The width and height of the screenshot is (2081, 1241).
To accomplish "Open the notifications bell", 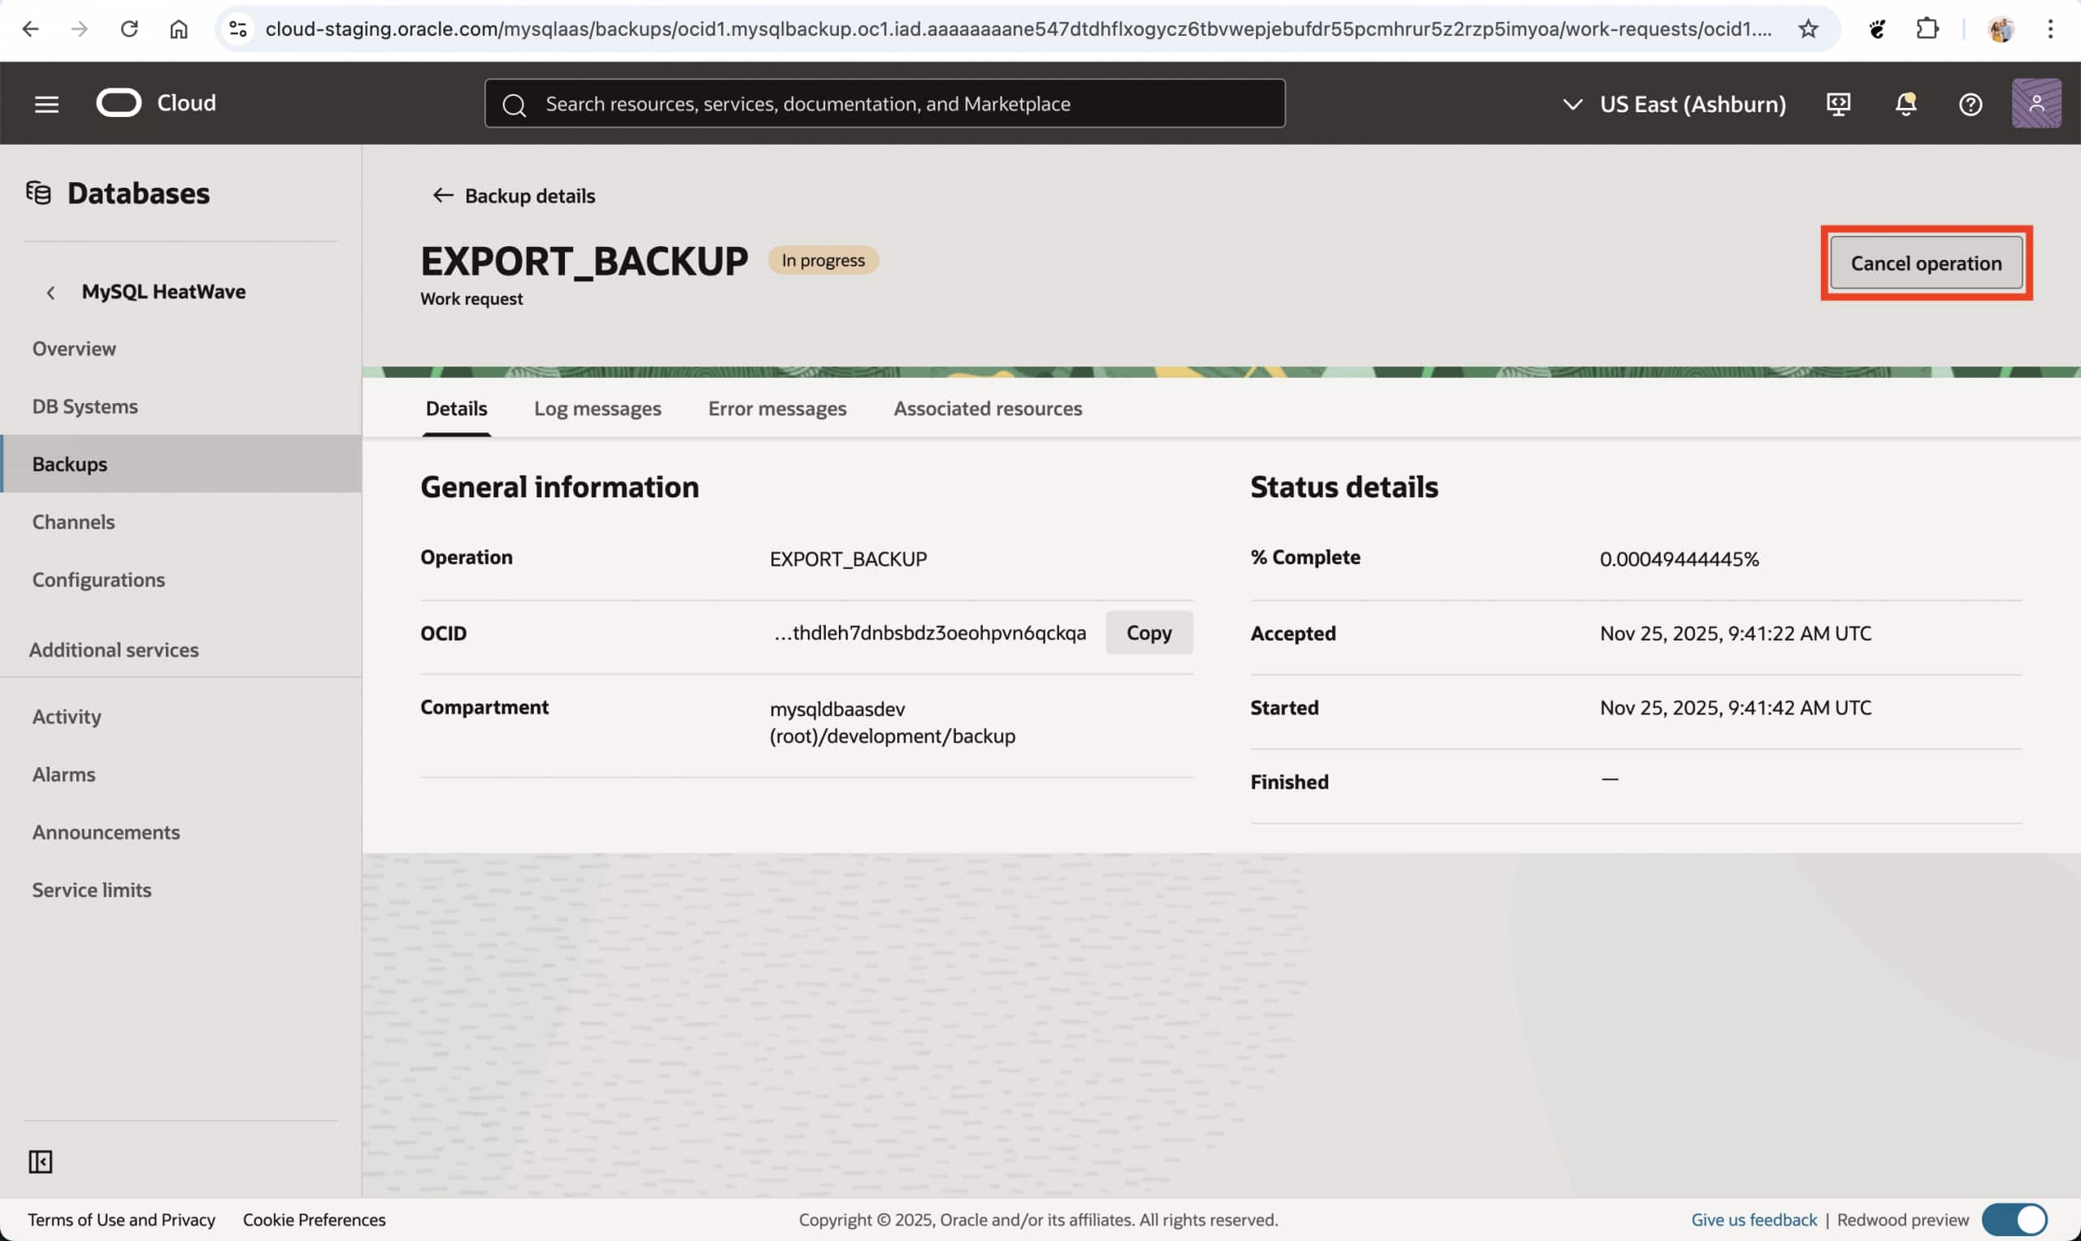I will point(1905,104).
